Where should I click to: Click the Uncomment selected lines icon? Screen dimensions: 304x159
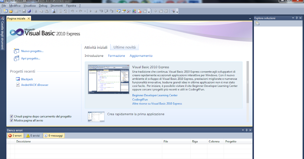coord(66,11)
